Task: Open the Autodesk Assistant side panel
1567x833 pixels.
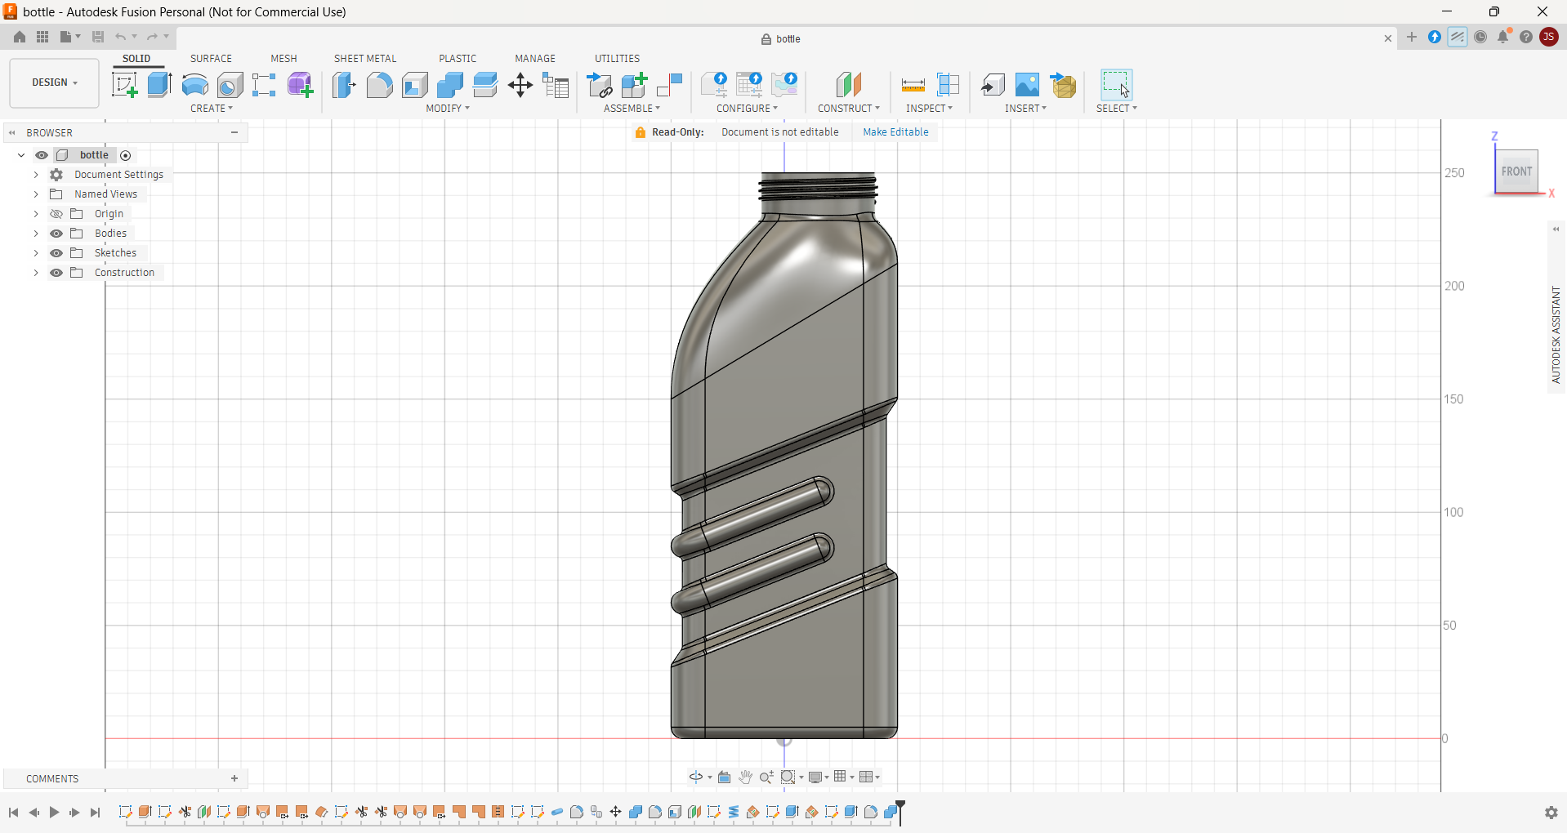Action: click(x=1556, y=335)
